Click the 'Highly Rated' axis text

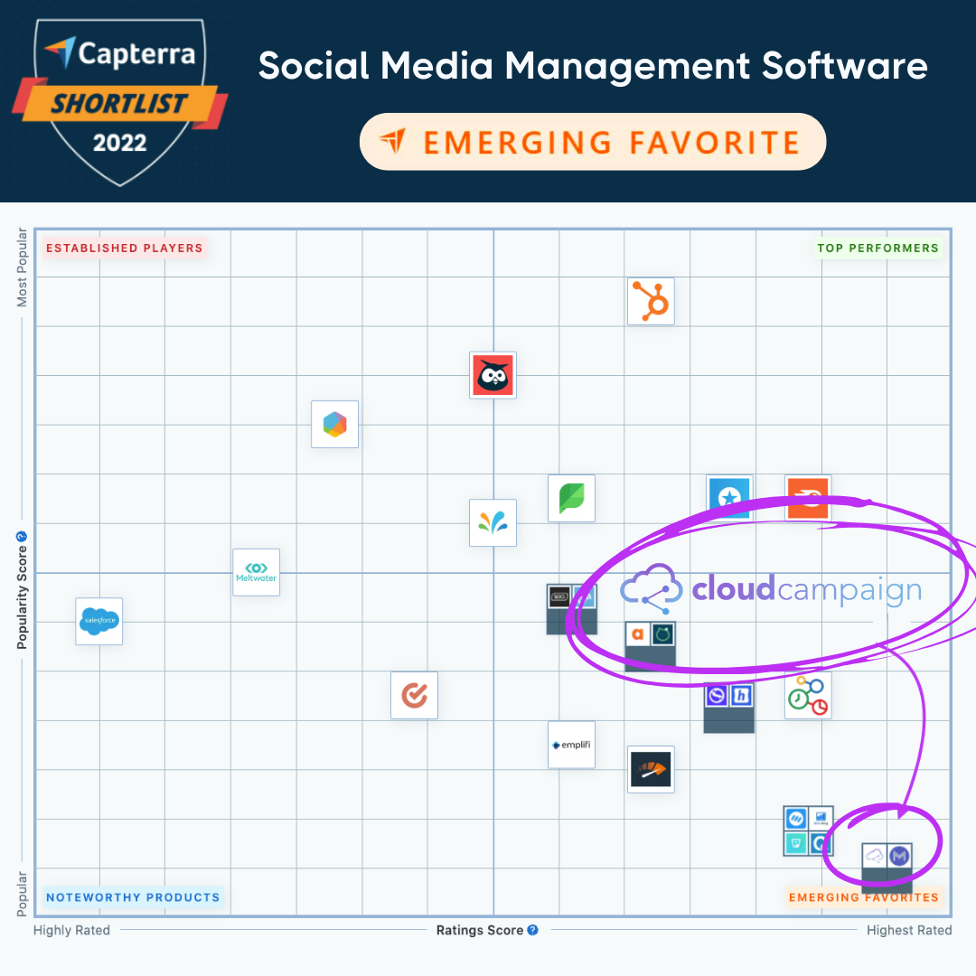tap(71, 930)
